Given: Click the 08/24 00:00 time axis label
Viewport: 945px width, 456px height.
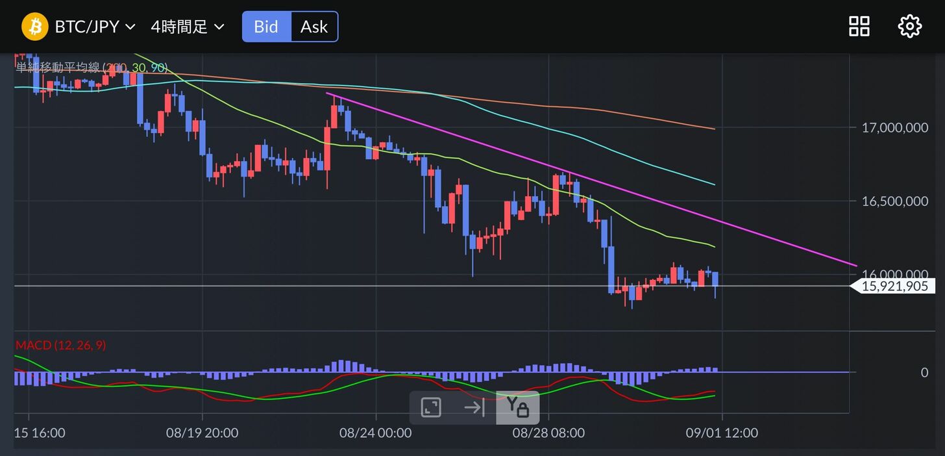Looking at the screenshot, I should pos(375,433).
